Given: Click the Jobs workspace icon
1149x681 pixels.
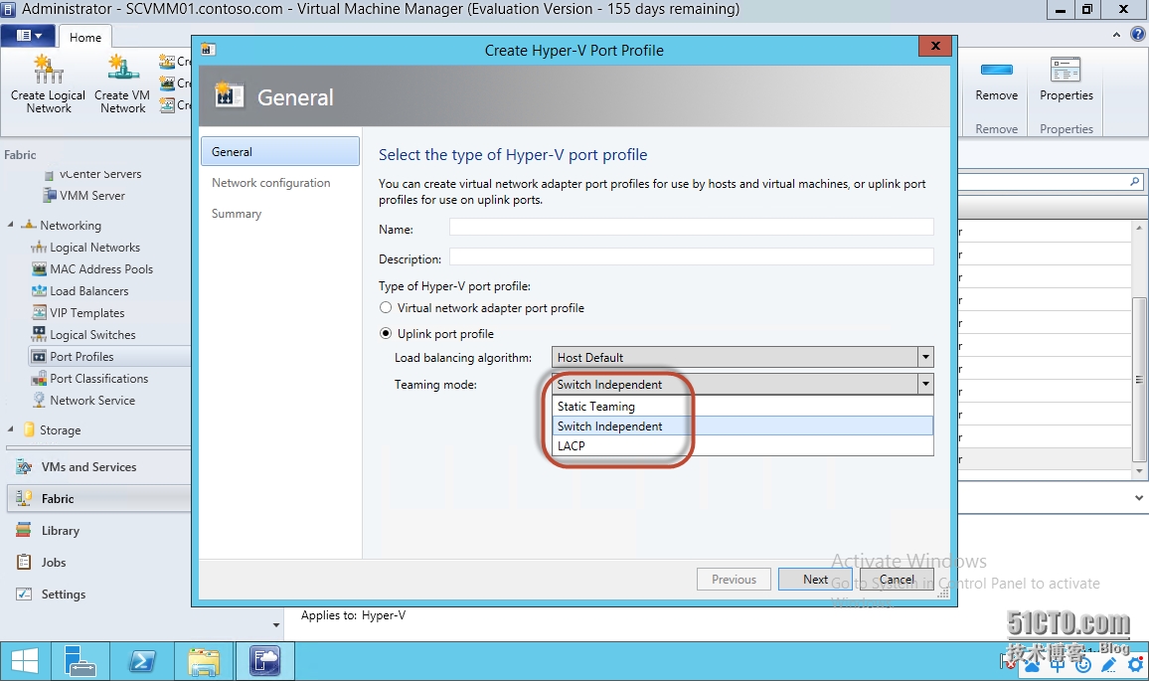Looking at the screenshot, I should (24, 563).
